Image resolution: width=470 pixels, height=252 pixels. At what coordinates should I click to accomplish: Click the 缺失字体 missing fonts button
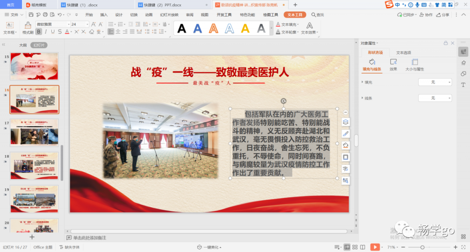click(69, 247)
